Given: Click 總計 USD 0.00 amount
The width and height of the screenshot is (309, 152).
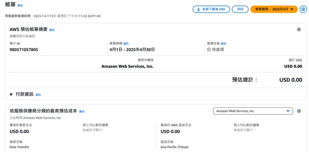Looking at the screenshot, I should tap(293, 66).
